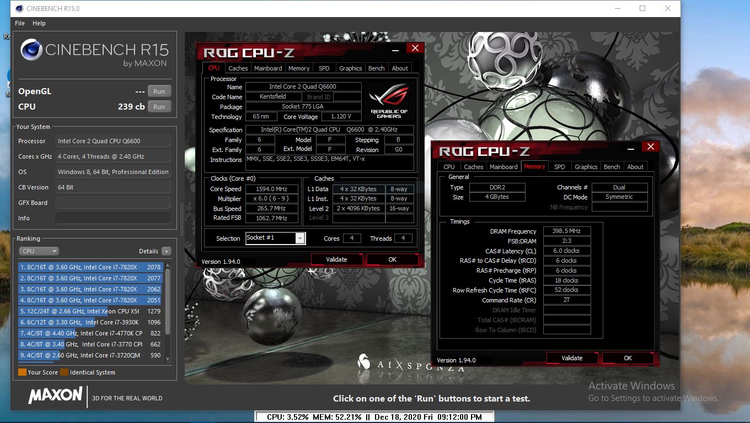Select ranking entry 9 i7-3720QM 590
Screen dimensions: 750x423
click(90, 355)
